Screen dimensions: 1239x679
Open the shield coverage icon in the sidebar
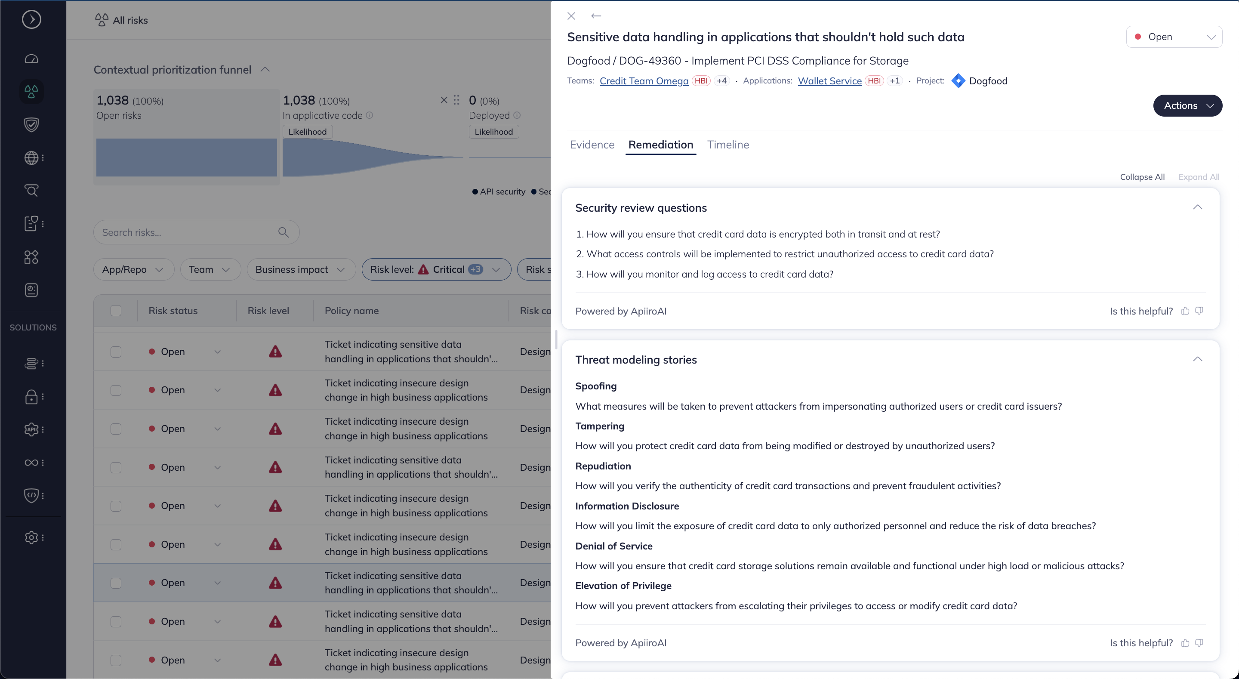(x=31, y=124)
